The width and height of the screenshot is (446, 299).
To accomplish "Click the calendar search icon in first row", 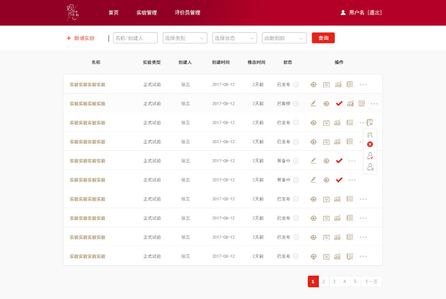I will click(326, 85).
